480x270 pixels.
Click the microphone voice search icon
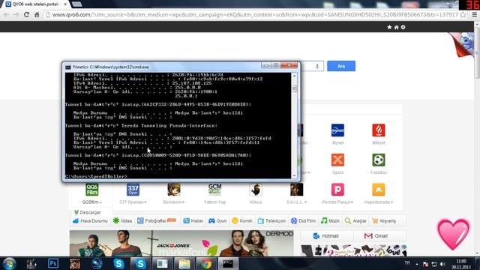(x=317, y=66)
